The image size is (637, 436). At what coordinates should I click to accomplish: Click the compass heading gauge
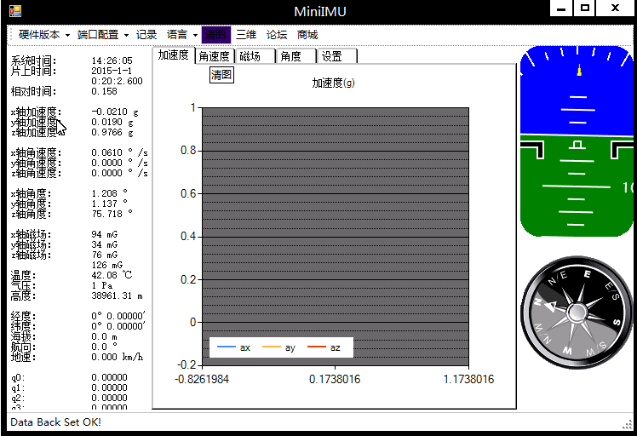pyautogui.click(x=577, y=312)
